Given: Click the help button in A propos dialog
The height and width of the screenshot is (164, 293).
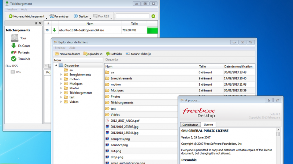Looking at the screenshot, I should (x=269, y=100).
